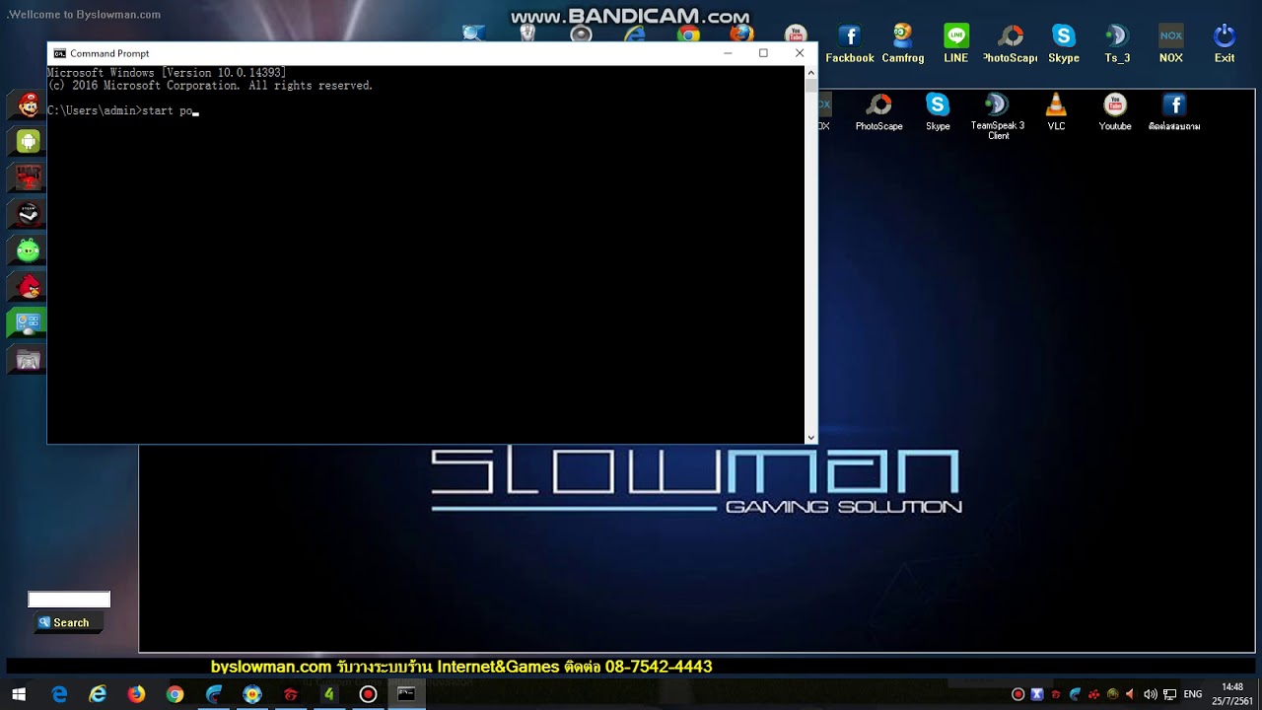Open the LINE app icon
This screenshot has height=710, width=1262.
pos(955,44)
